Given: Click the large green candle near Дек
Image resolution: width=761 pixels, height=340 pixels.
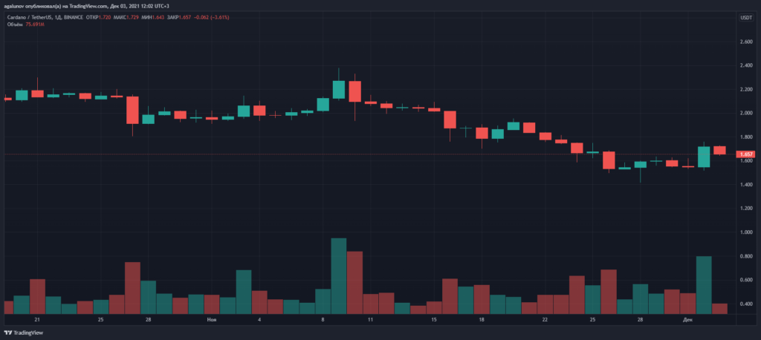Looking at the screenshot, I should click(704, 156).
